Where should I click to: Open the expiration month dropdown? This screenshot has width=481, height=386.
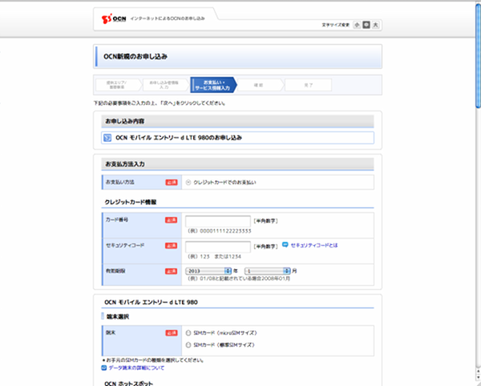[268, 271]
